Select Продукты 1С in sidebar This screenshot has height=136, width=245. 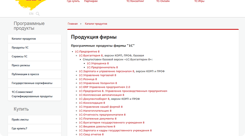click(34, 48)
